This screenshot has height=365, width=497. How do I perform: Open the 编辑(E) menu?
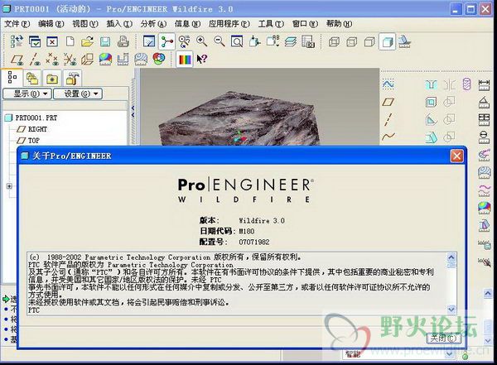(51, 24)
